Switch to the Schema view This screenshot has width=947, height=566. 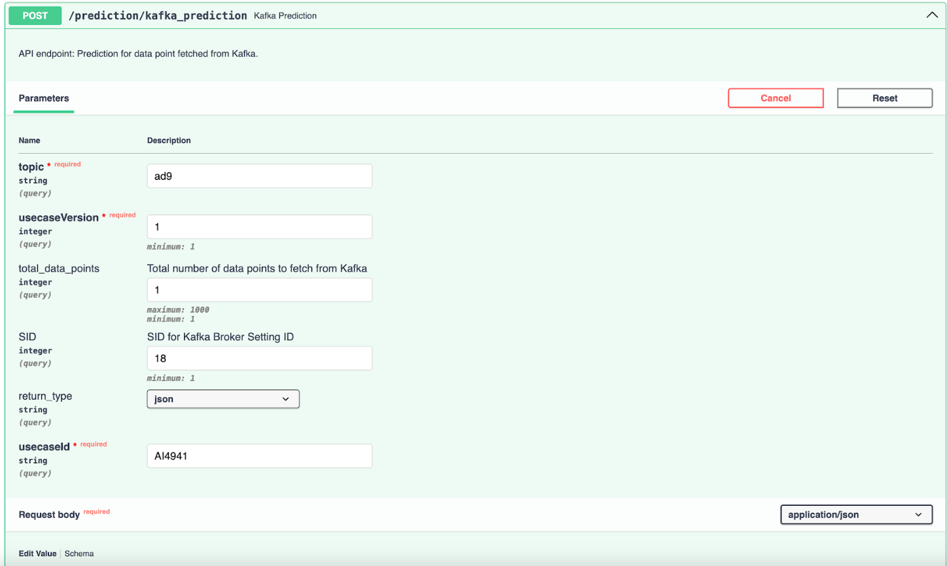(79, 554)
